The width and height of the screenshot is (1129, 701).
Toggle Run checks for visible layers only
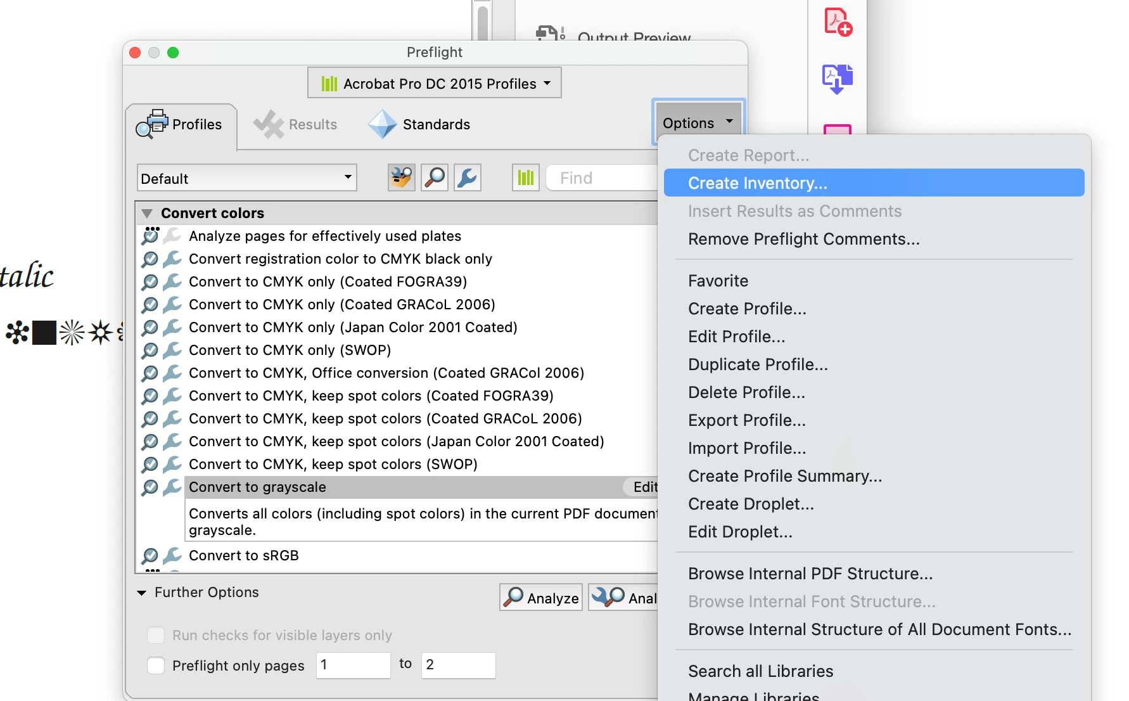click(156, 635)
